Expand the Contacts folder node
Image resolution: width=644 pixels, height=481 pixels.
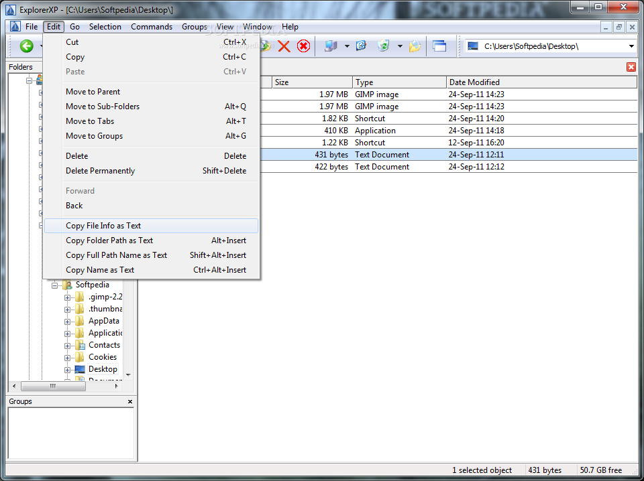(x=67, y=346)
